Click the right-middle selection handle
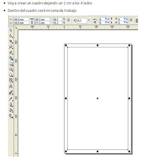This screenshot has height=158, width=151. [129, 98]
